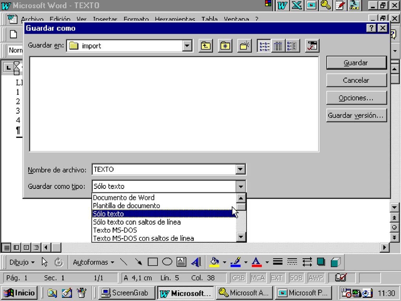
Task: Select Documento de Word file type
Action: [x=164, y=198]
